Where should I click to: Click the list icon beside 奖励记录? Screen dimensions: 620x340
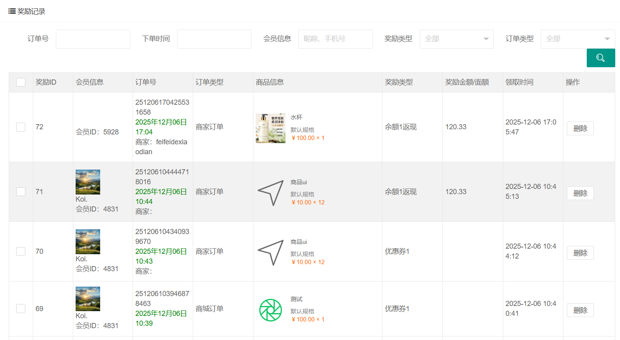pos(12,11)
